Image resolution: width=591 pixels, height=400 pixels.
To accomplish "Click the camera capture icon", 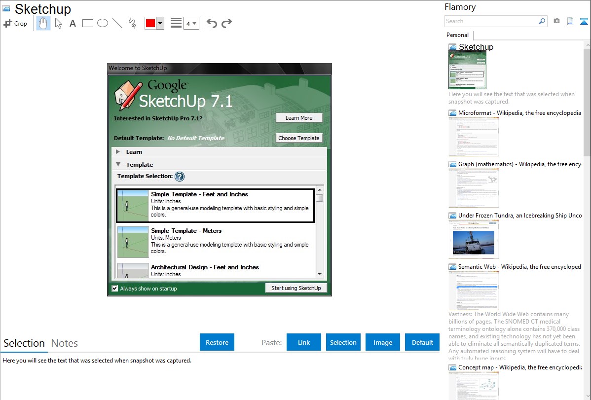I will [556, 21].
